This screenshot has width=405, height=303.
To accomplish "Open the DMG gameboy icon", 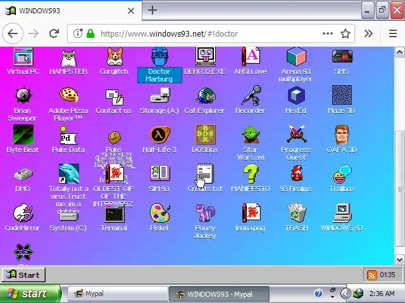I will click(x=23, y=174).
